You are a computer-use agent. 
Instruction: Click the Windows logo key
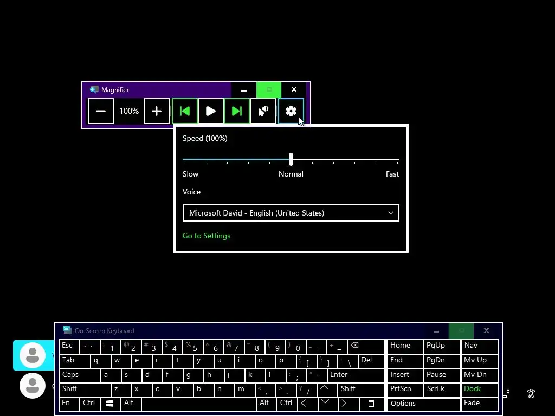pos(110,404)
